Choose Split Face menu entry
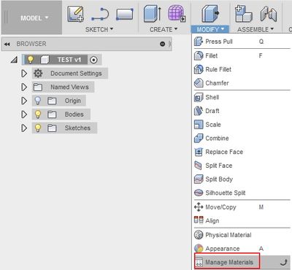 [242, 166]
